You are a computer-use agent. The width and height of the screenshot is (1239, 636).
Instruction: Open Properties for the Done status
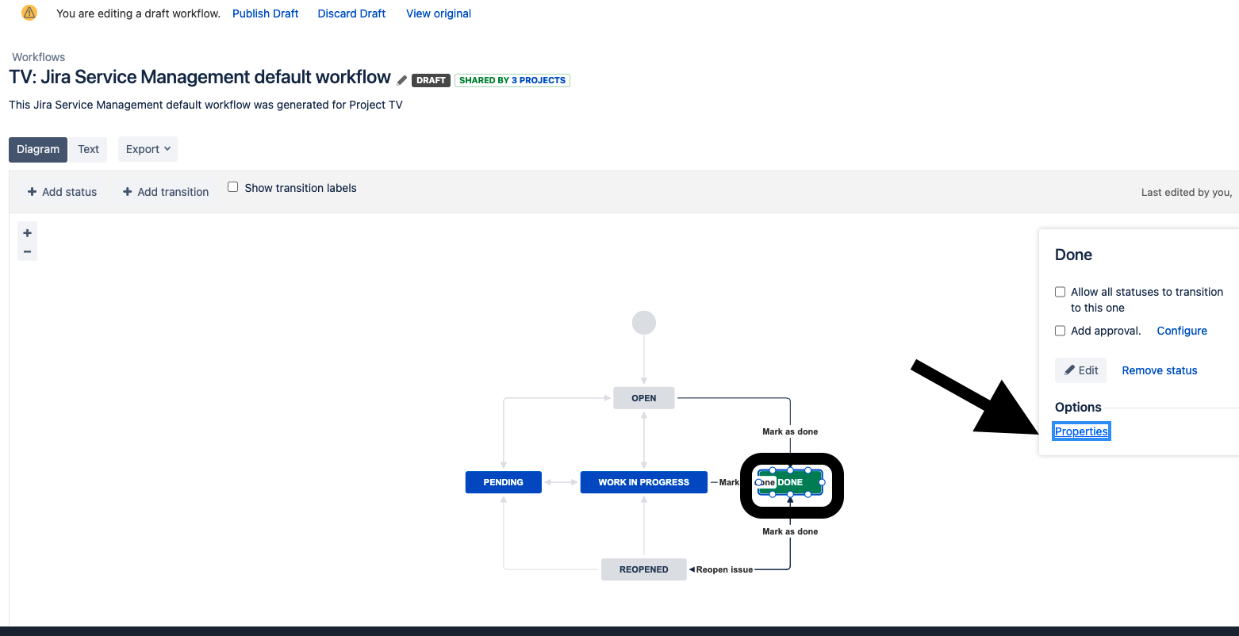pos(1081,431)
